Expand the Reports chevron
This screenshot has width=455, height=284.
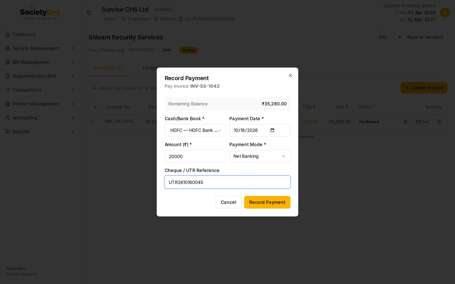pyautogui.click(x=73, y=132)
